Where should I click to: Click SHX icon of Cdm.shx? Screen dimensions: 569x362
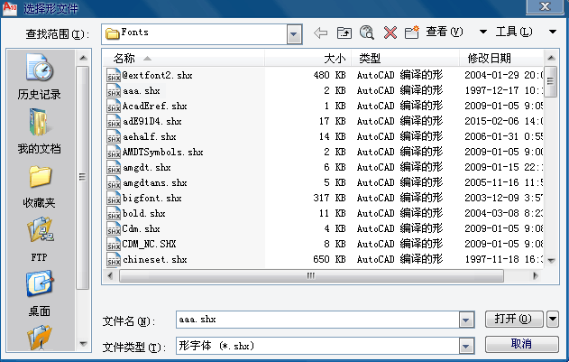tap(114, 228)
